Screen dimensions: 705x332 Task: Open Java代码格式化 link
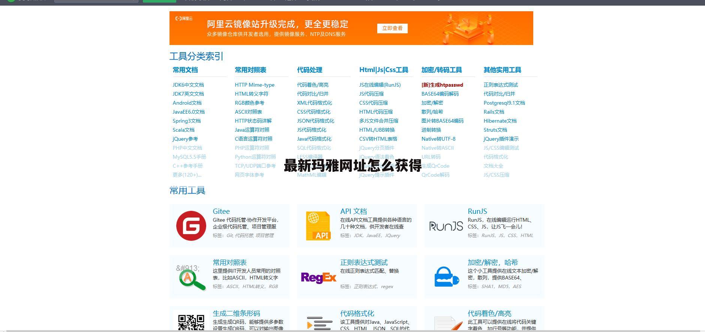click(x=314, y=139)
